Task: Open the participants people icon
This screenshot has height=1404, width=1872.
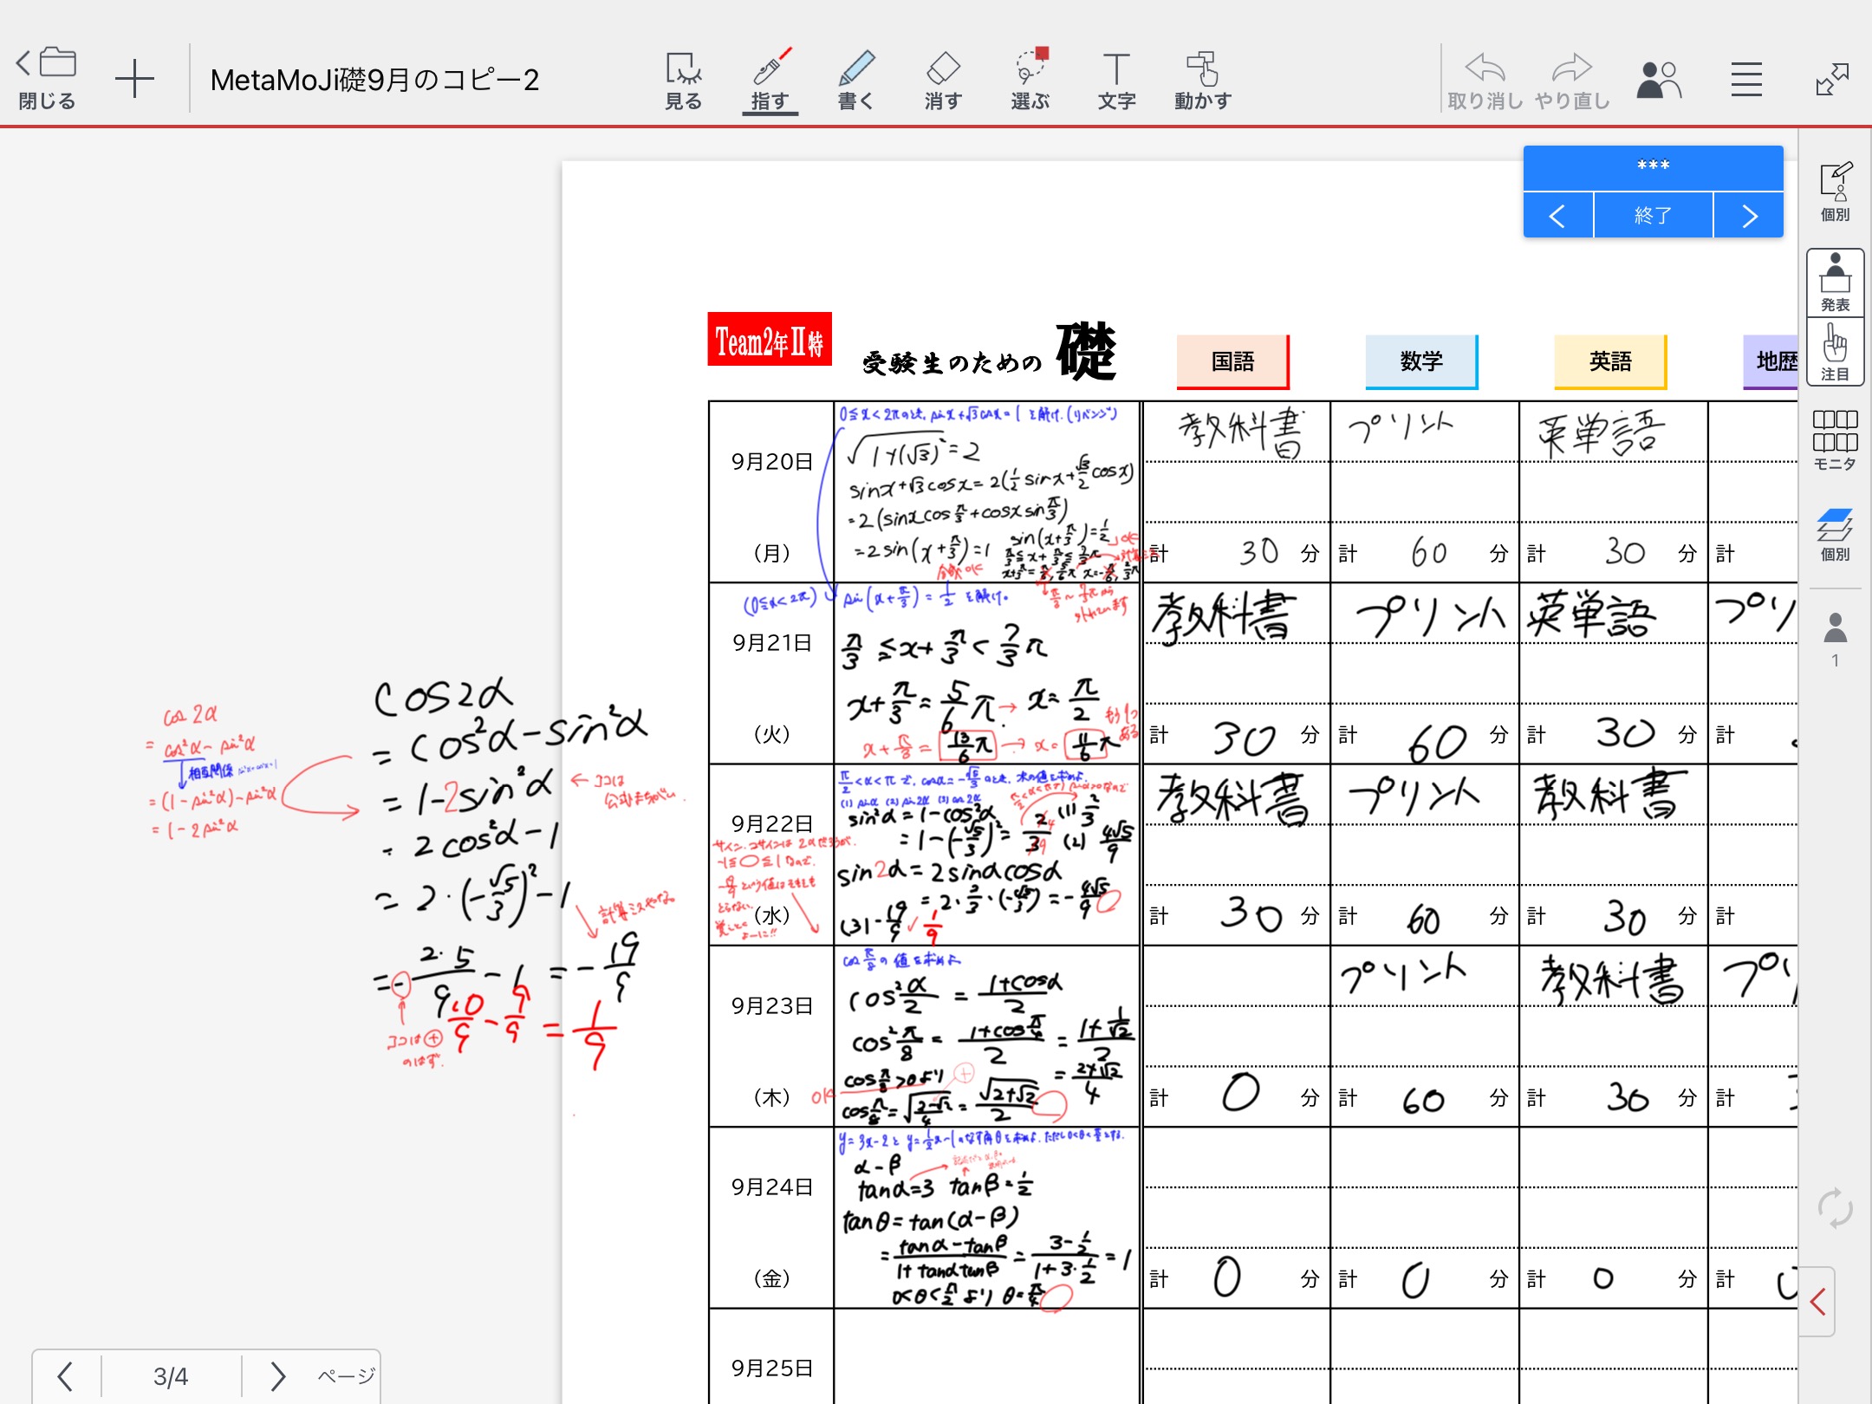Action: point(1659,80)
